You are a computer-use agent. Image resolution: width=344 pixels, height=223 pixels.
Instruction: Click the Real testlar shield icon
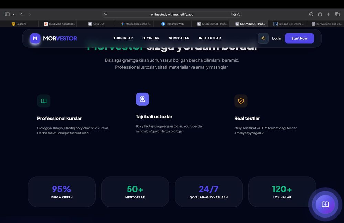(x=241, y=101)
